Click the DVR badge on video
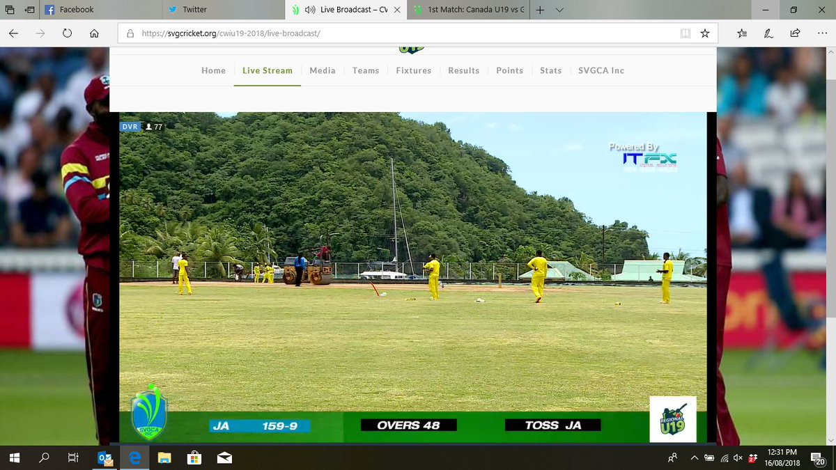 pyautogui.click(x=130, y=127)
